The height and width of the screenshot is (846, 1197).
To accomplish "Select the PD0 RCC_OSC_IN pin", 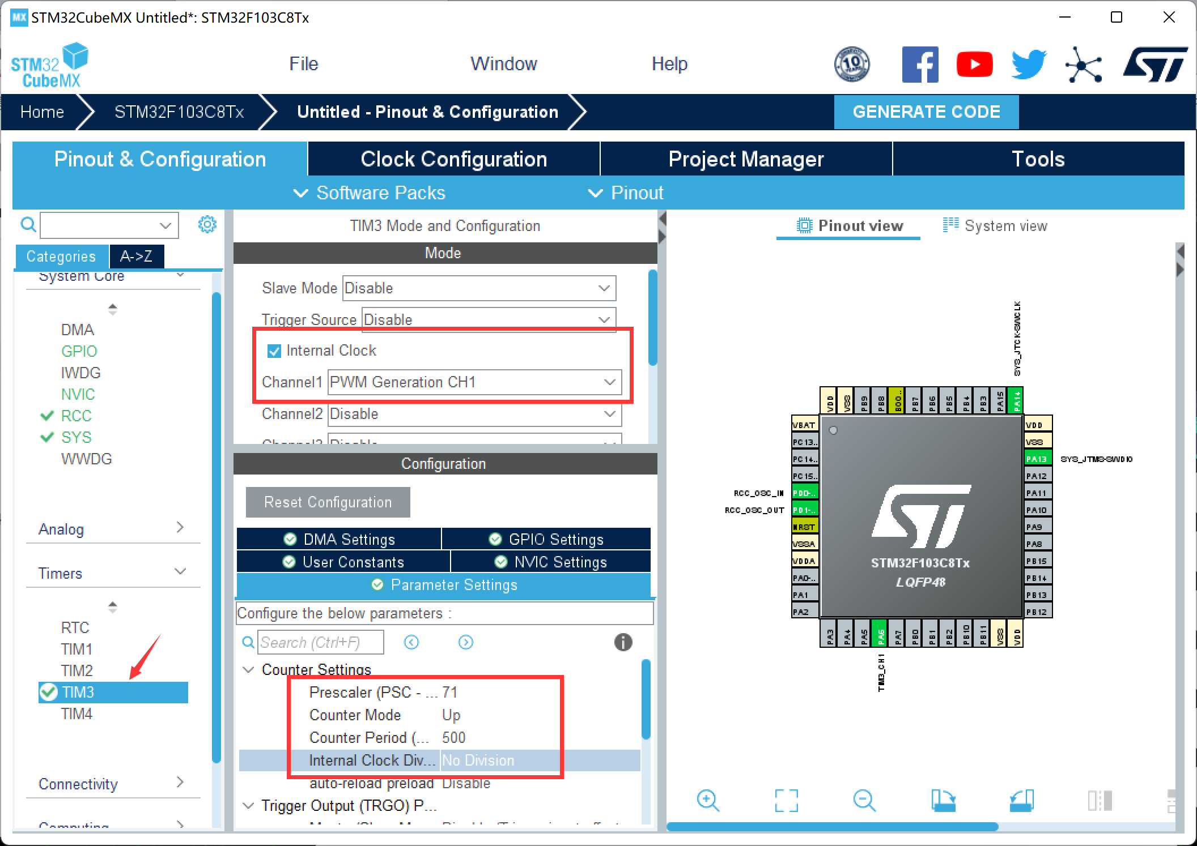I will point(805,493).
